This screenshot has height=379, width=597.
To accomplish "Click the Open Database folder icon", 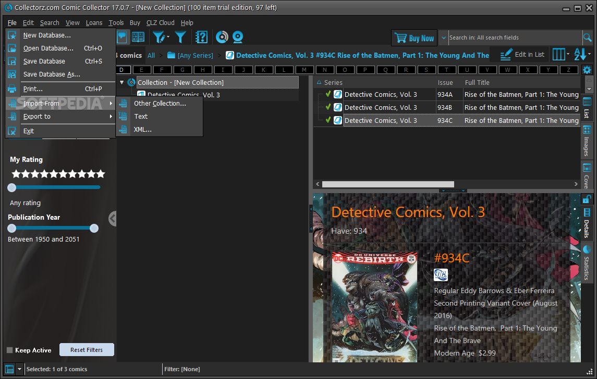I will (x=12, y=48).
